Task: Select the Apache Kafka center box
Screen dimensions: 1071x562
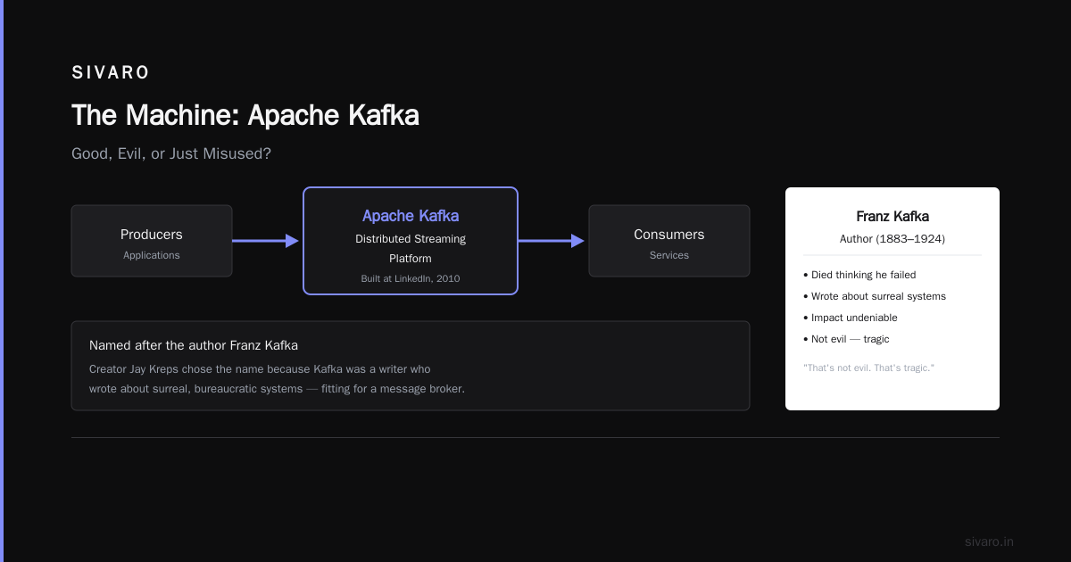Action: point(411,241)
